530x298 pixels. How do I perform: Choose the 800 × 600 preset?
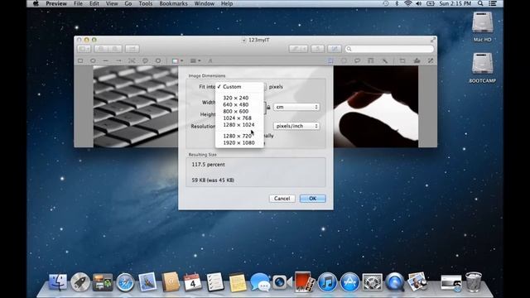(239, 112)
